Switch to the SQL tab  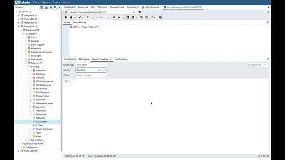point(93,7)
